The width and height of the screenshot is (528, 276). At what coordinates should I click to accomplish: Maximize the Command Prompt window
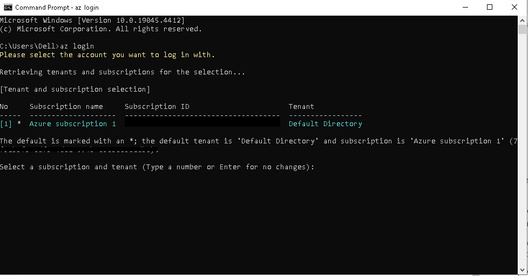point(490,8)
